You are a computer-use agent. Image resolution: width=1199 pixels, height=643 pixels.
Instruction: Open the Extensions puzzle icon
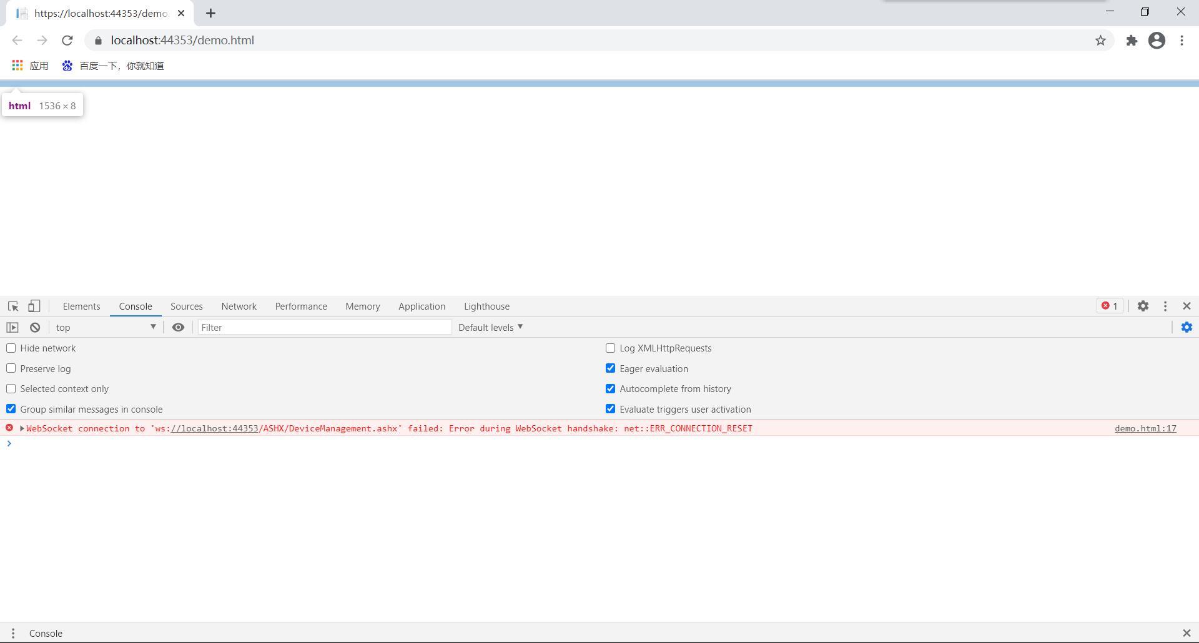coord(1132,41)
